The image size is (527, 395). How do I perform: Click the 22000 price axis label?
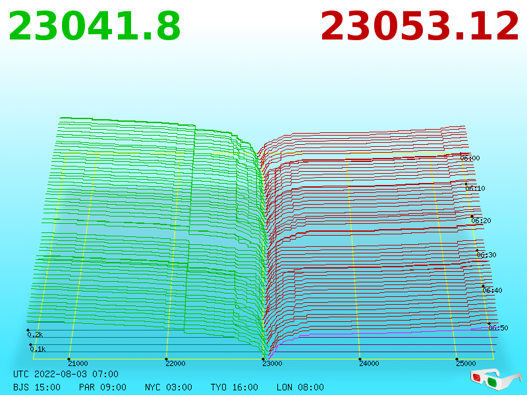click(x=175, y=363)
